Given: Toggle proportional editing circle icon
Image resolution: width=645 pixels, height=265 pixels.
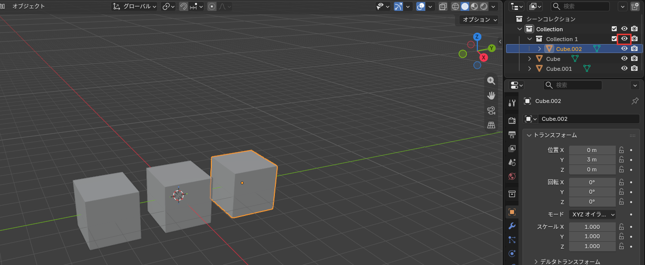Looking at the screenshot, I should point(212,6).
